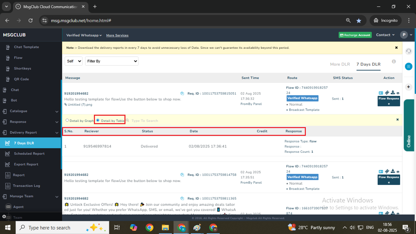Click the search magnifier beside Type To Search
The height and width of the screenshot is (234, 416).
pos(127,120)
